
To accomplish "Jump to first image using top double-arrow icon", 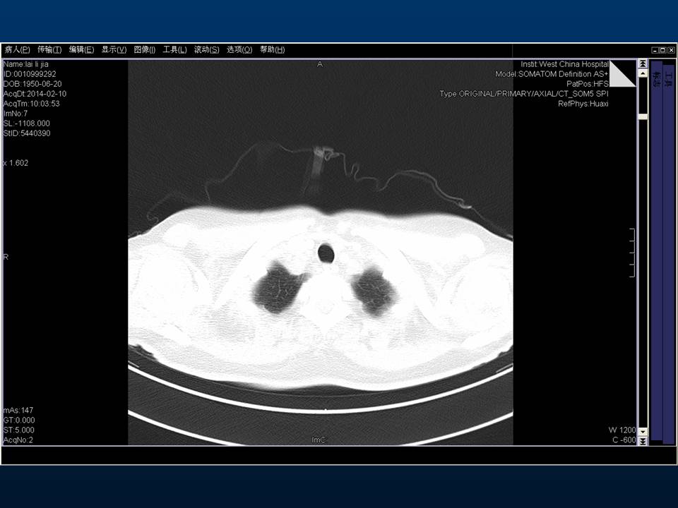I will pyautogui.click(x=643, y=64).
